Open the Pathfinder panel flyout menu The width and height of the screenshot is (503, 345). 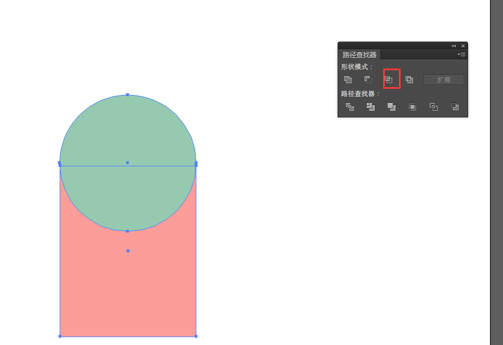coord(461,54)
